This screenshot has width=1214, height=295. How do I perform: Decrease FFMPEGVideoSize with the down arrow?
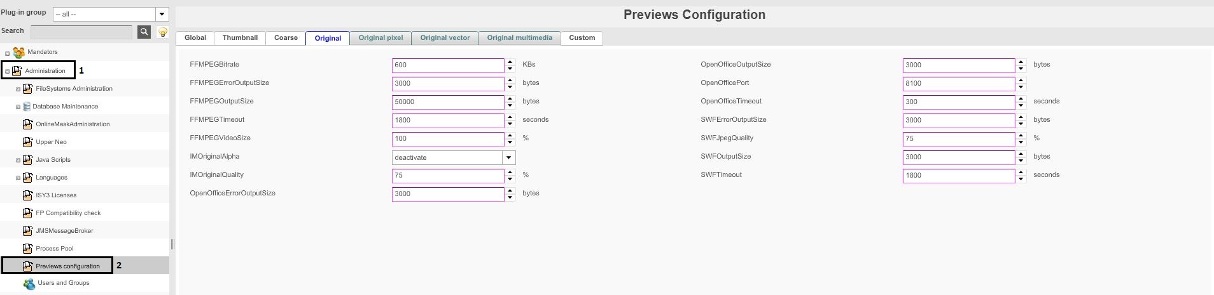pos(510,143)
